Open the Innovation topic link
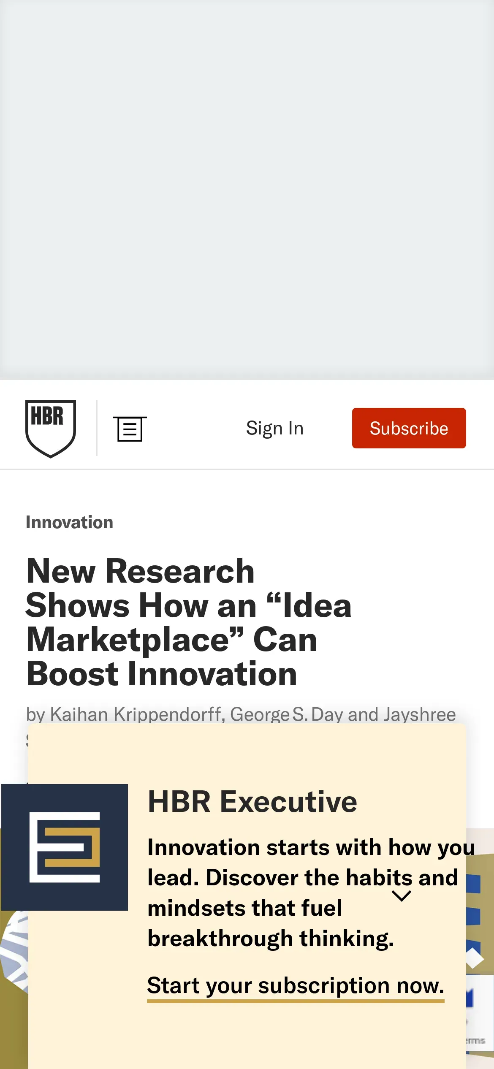The image size is (494, 1069). click(x=70, y=522)
